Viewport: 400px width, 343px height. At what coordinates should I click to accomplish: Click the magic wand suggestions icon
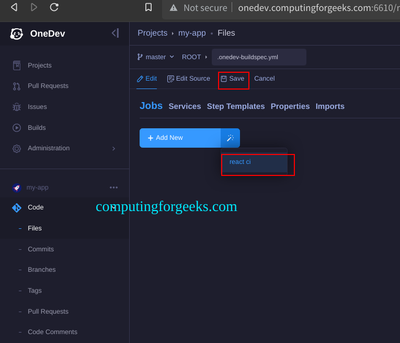230,138
